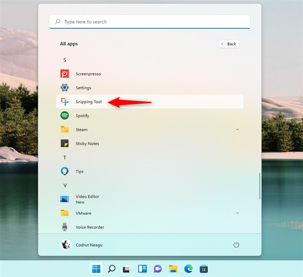Open Chat from the taskbar

[158, 269]
